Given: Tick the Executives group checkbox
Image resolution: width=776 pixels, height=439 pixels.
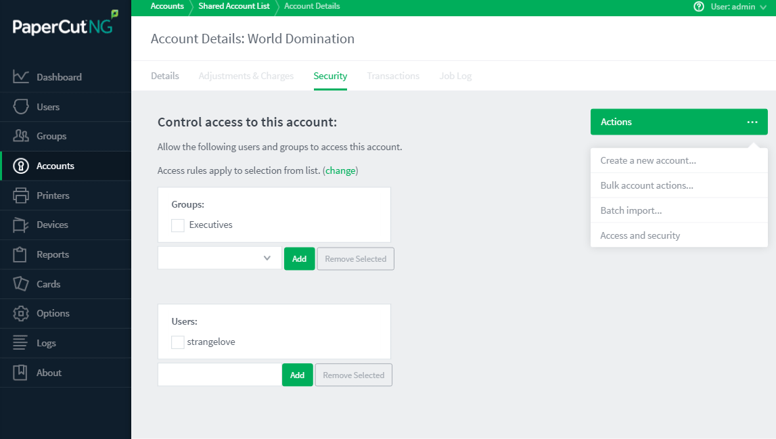Looking at the screenshot, I should pyautogui.click(x=178, y=225).
